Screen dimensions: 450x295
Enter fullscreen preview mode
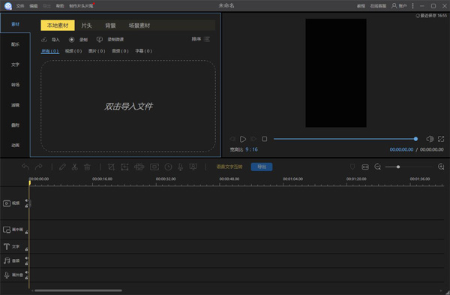pyautogui.click(x=441, y=139)
